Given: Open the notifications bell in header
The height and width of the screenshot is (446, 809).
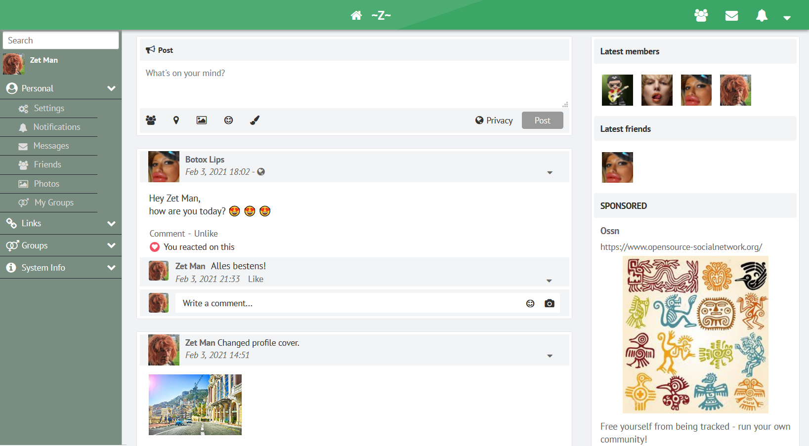Looking at the screenshot, I should pyautogui.click(x=762, y=16).
